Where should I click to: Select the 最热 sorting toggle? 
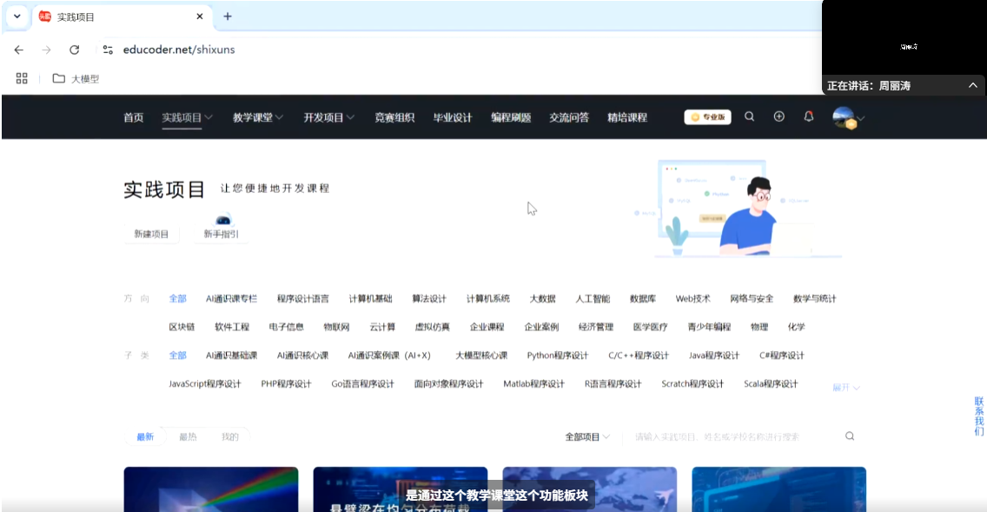188,436
